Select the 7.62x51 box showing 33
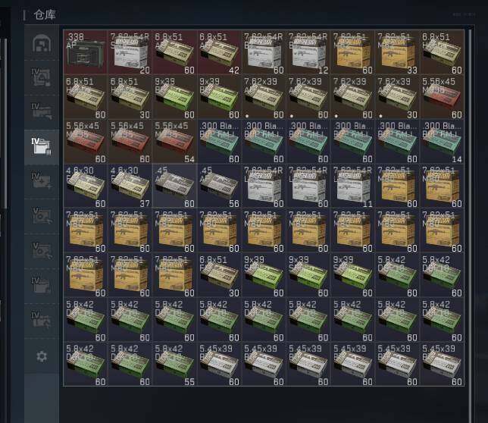488x423 pixels. click(397, 52)
